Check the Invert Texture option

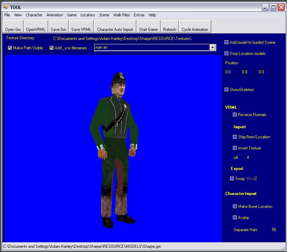(x=235, y=148)
